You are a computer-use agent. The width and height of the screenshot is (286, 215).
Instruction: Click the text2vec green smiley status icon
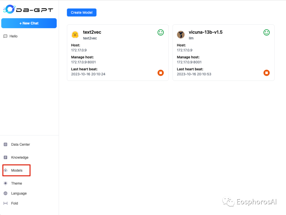pos(160,33)
